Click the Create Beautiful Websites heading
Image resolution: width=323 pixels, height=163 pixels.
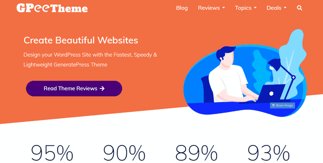click(x=81, y=40)
